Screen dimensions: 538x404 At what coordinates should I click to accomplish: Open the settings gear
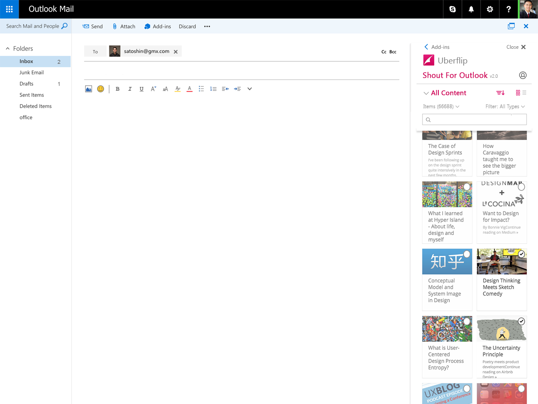(490, 9)
